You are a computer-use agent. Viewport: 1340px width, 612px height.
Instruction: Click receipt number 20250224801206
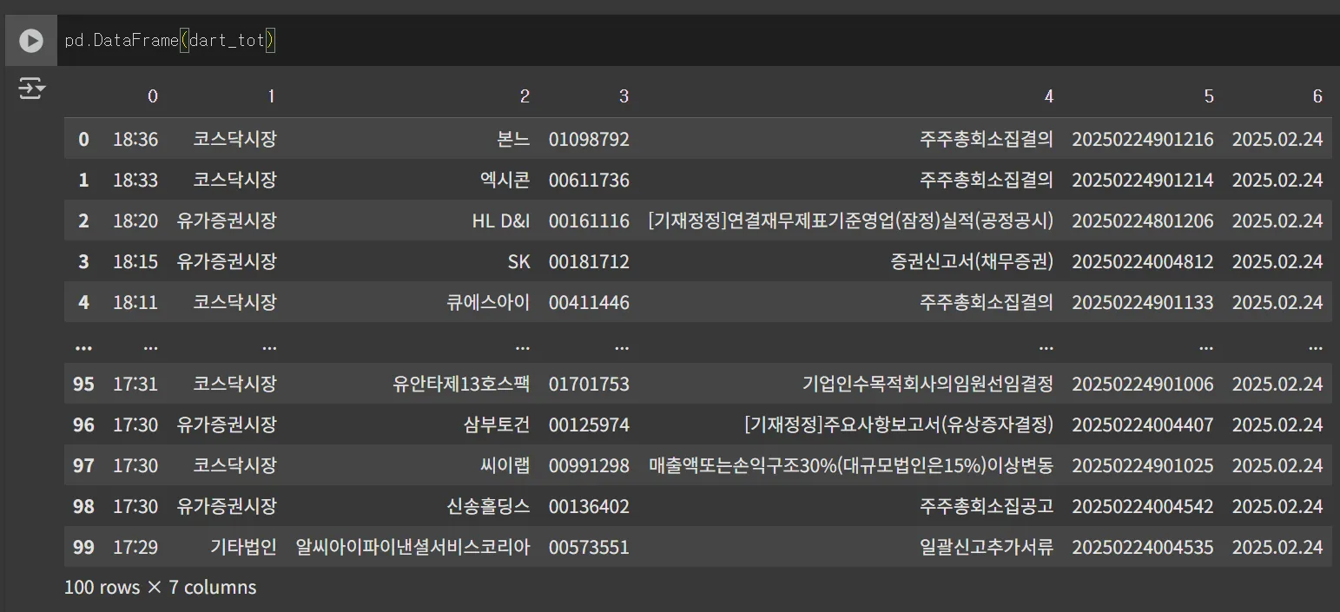1143,220
